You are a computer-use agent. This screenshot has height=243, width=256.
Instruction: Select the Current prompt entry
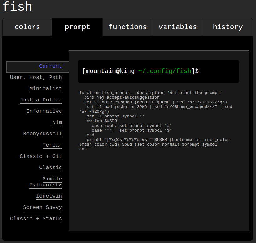(x=51, y=66)
